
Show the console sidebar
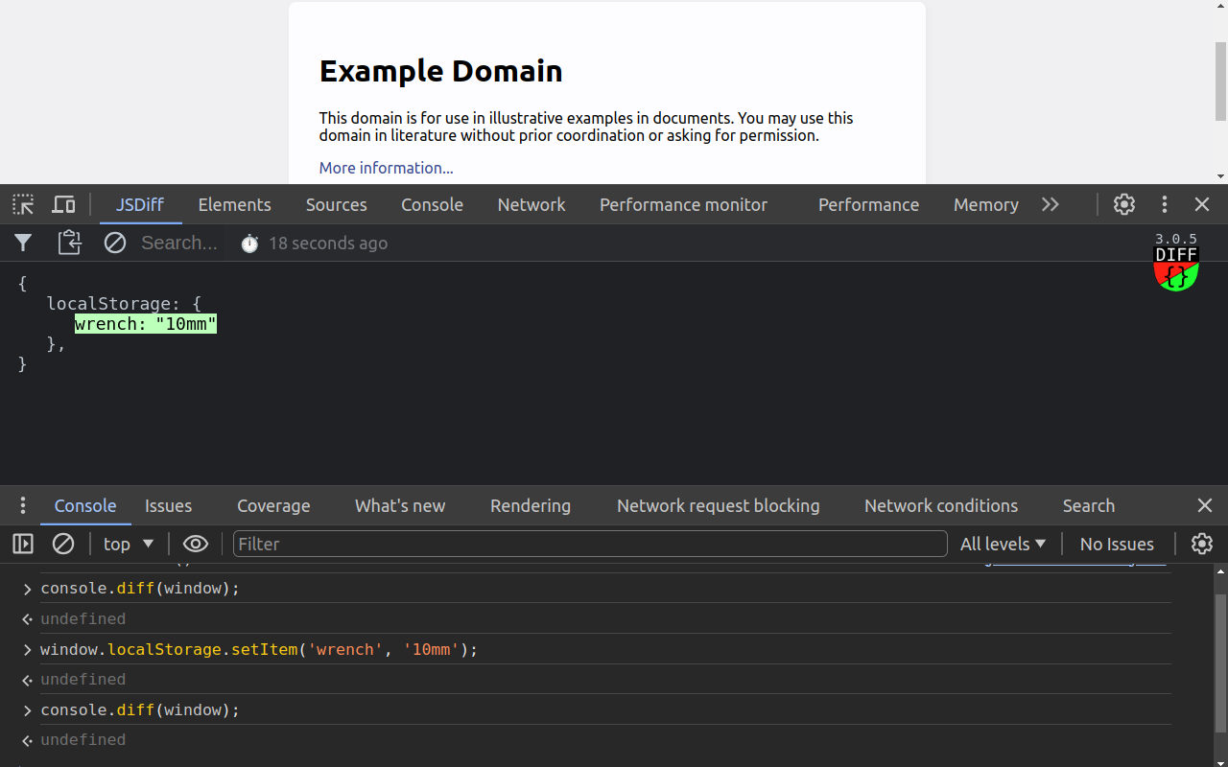click(22, 544)
